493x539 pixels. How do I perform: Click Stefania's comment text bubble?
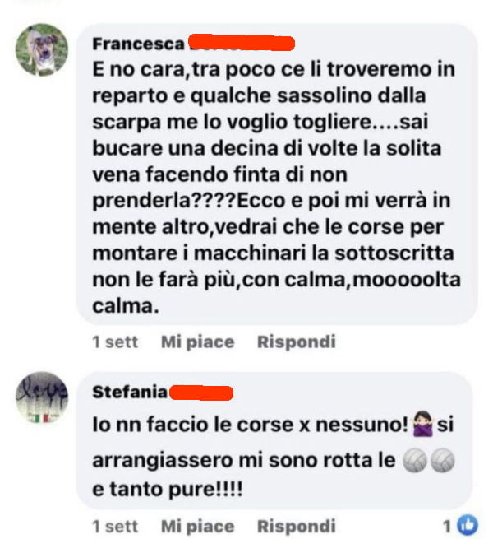274,440
